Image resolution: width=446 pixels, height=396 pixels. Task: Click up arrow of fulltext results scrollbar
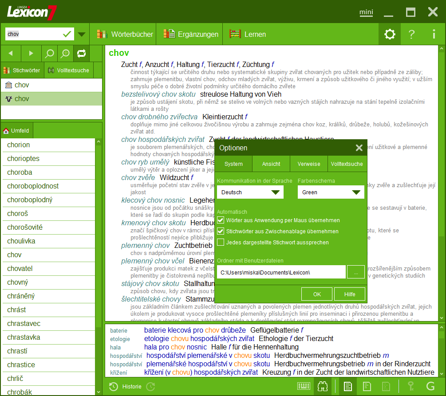(442, 328)
